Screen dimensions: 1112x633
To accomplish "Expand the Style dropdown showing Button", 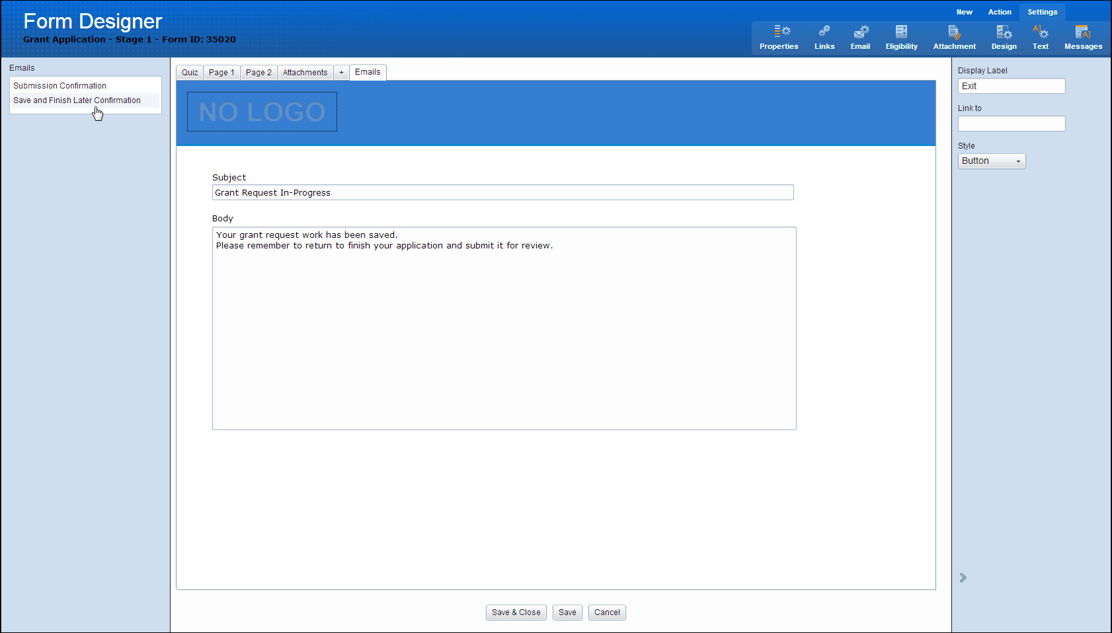I will pos(992,161).
